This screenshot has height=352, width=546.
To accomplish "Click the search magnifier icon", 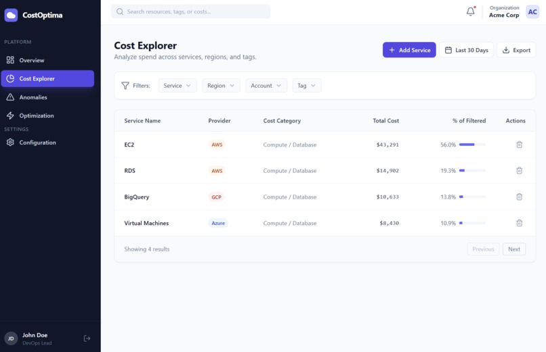I will click(120, 11).
